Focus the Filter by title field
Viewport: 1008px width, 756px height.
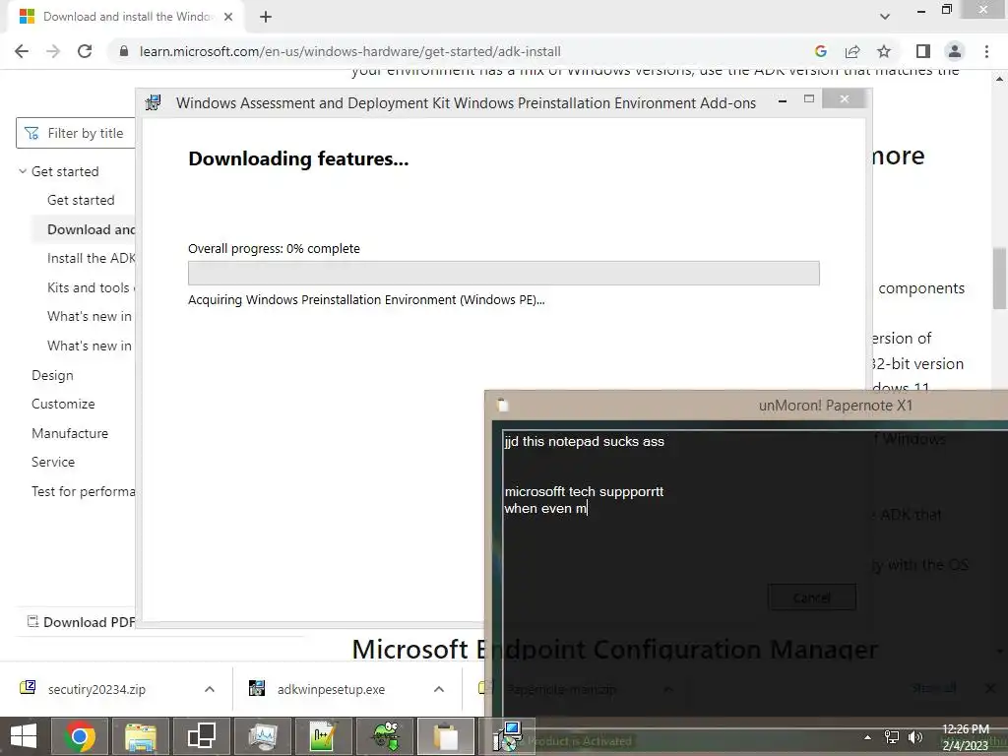tap(76, 133)
